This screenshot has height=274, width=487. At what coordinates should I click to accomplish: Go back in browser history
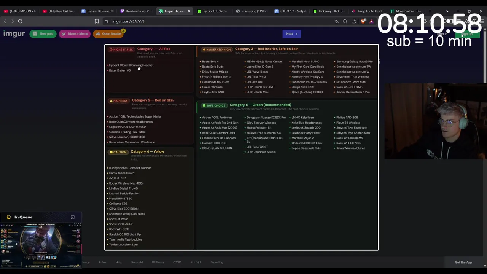pyautogui.click(x=5, y=21)
